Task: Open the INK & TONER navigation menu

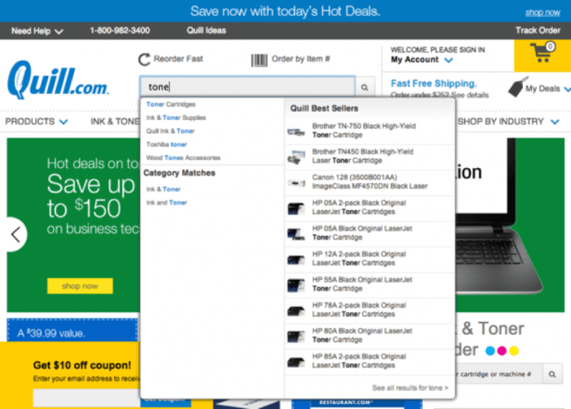Action: 115,122
